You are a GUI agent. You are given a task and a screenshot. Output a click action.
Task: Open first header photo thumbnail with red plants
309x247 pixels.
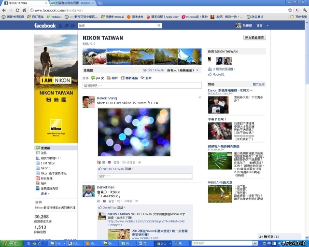click(94, 57)
